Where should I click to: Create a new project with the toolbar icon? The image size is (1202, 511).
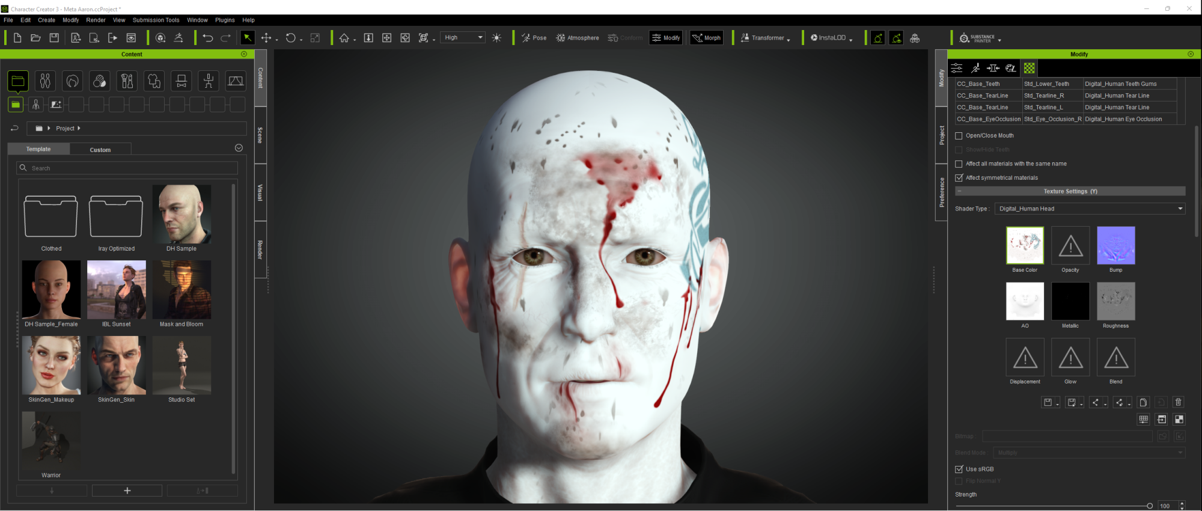point(17,38)
